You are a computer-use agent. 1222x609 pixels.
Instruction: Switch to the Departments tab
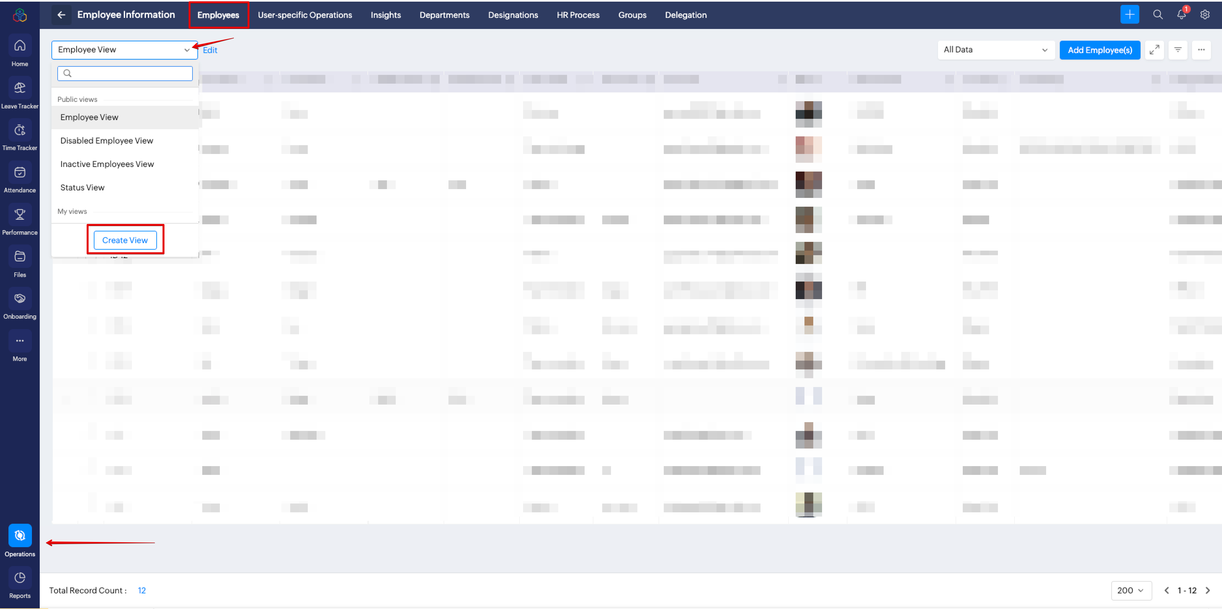(x=444, y=15)
